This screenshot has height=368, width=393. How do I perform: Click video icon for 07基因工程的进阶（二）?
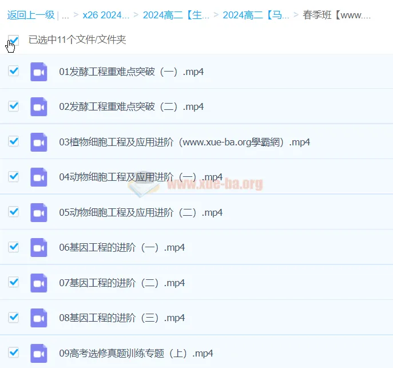(x=38, y=283)
